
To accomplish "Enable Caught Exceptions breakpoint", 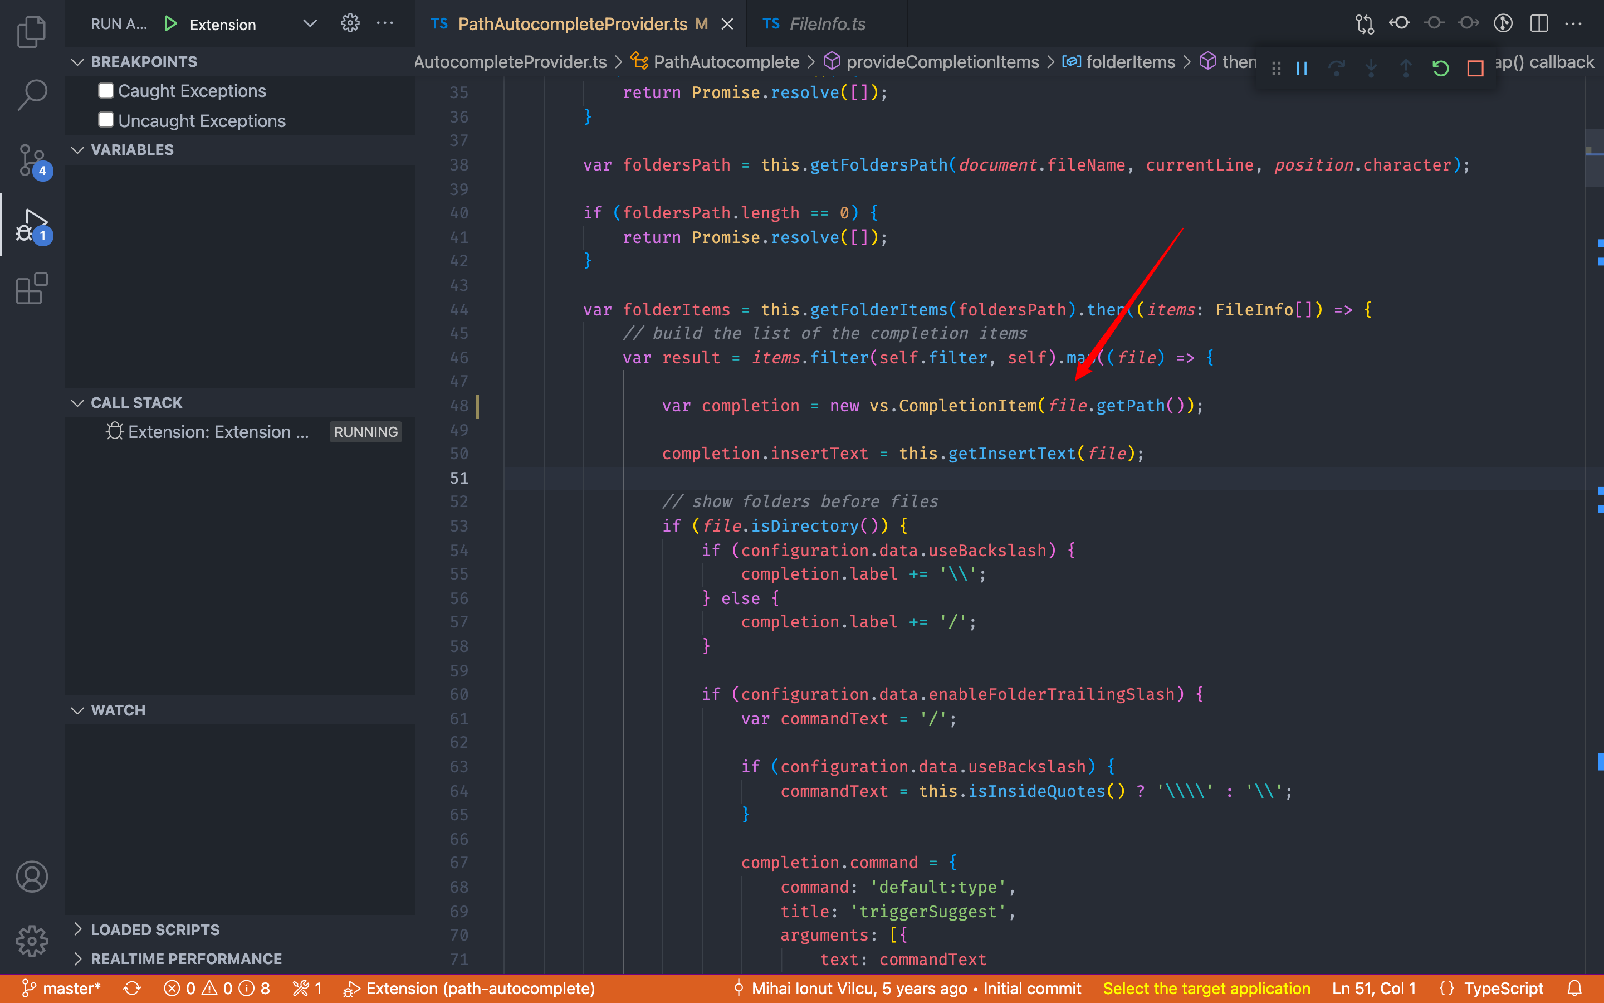I will (106, 90).
